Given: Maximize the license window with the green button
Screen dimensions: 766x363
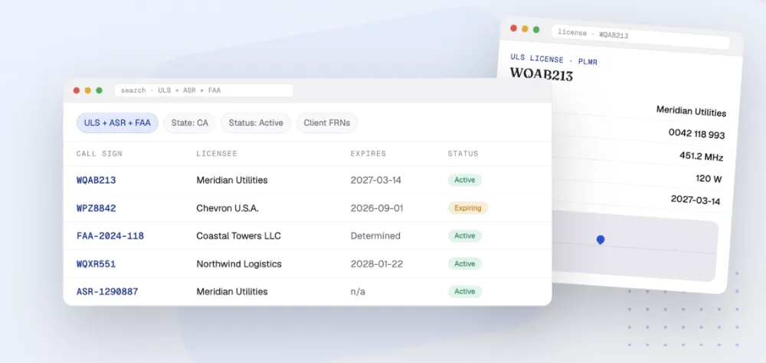Looking at the screenshot, I should pos(536,30).
